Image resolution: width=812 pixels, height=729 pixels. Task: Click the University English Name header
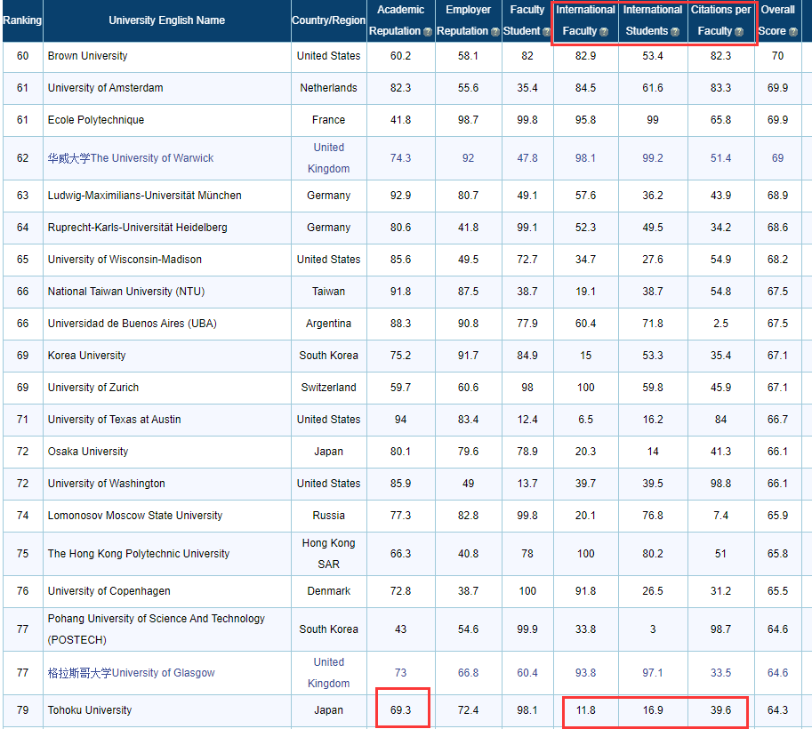166,20
